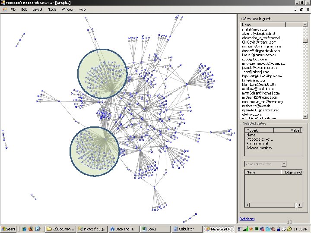Click right arrow of adjacent table scrollbar
Viewport: 311px width, 233px height.
click(300, 205)
